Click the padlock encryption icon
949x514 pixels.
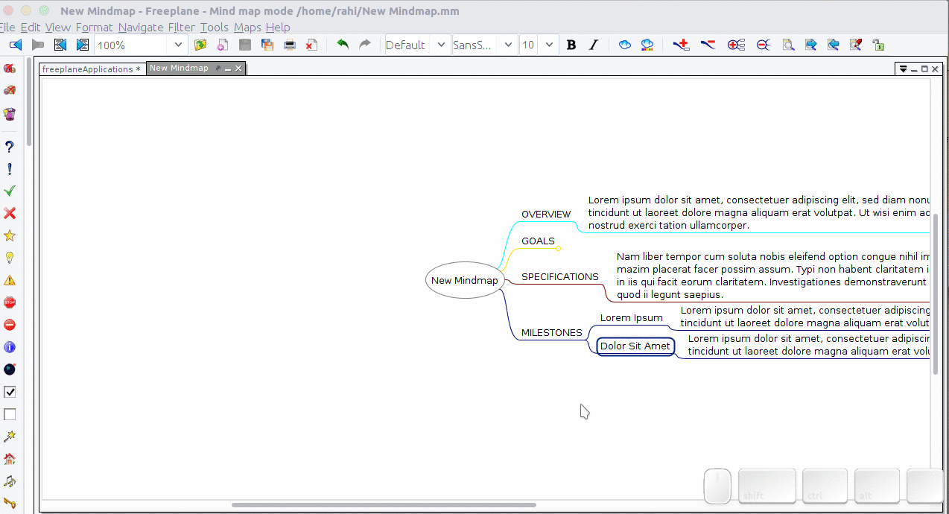pyautogui.click(x=878, y=45)
